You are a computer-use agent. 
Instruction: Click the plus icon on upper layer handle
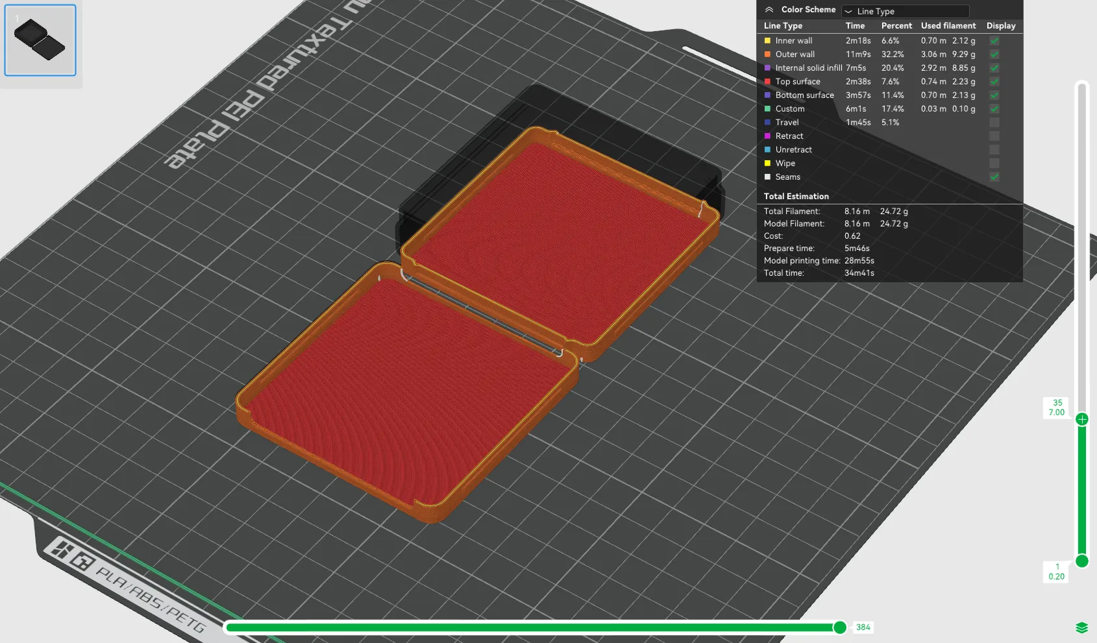pyautogui.click(x=1082, y=419)
